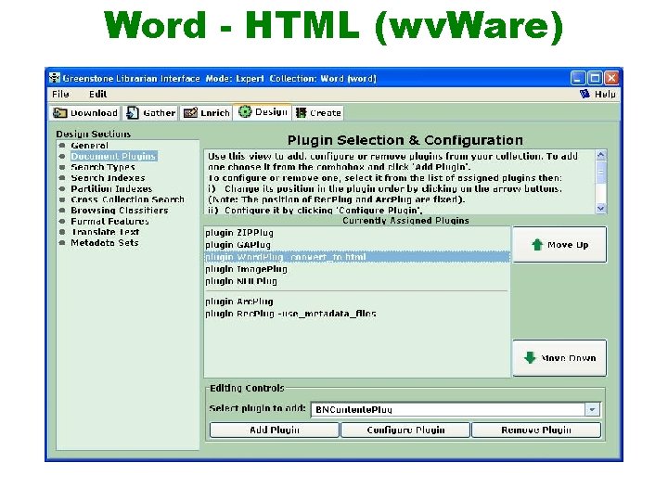Select the General design section

(89, 146)
